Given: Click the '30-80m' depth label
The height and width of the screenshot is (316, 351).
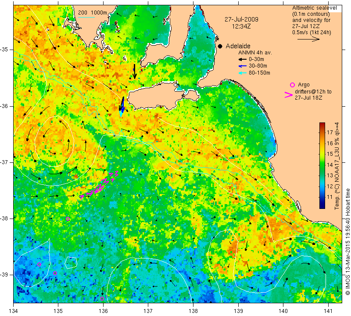Looking at the screenshot, I should tap(258, 66).
